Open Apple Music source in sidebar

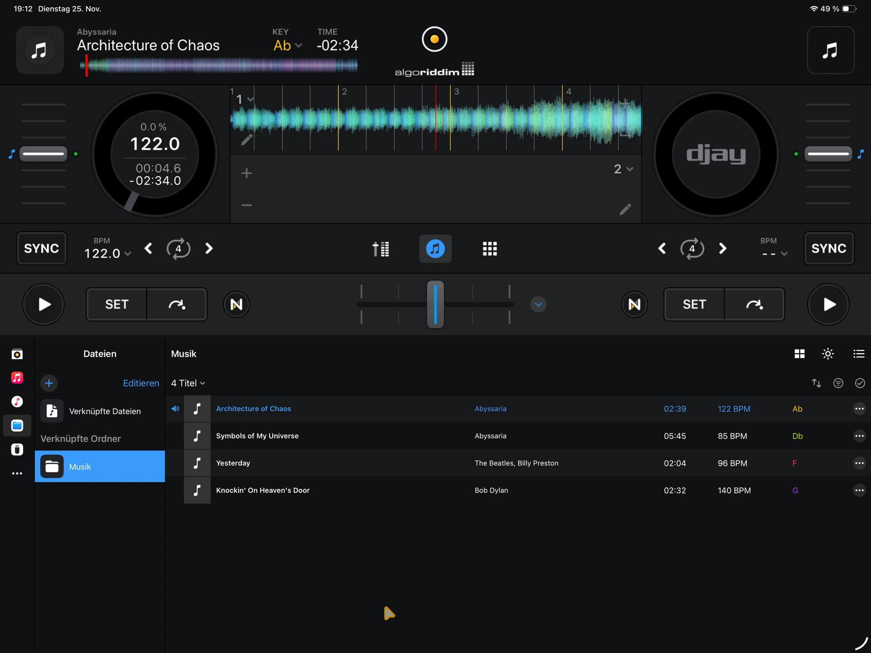tap(17, 378)
